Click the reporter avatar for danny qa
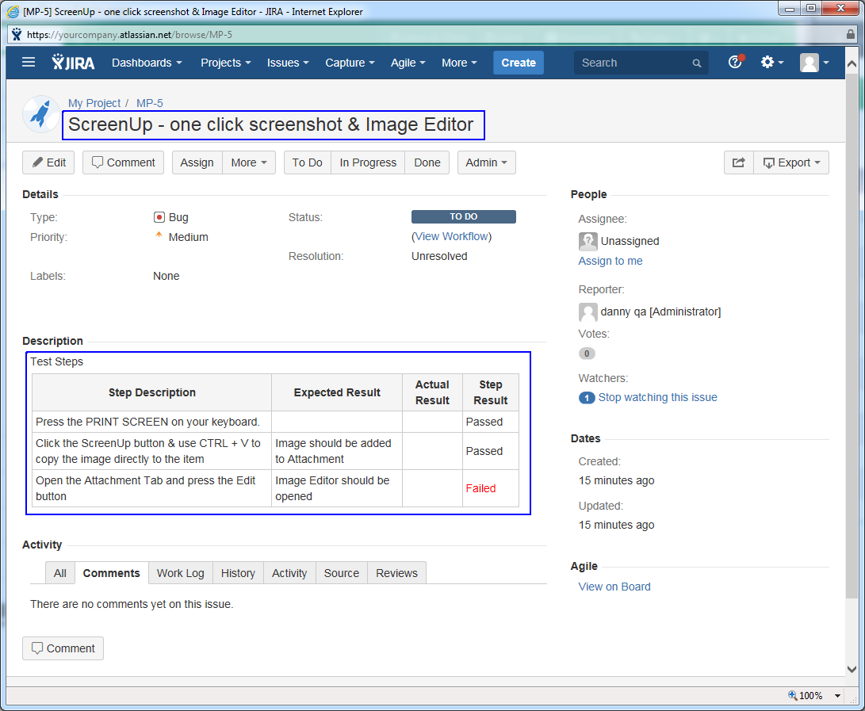The image size is (865, 711). pos(588,312)
